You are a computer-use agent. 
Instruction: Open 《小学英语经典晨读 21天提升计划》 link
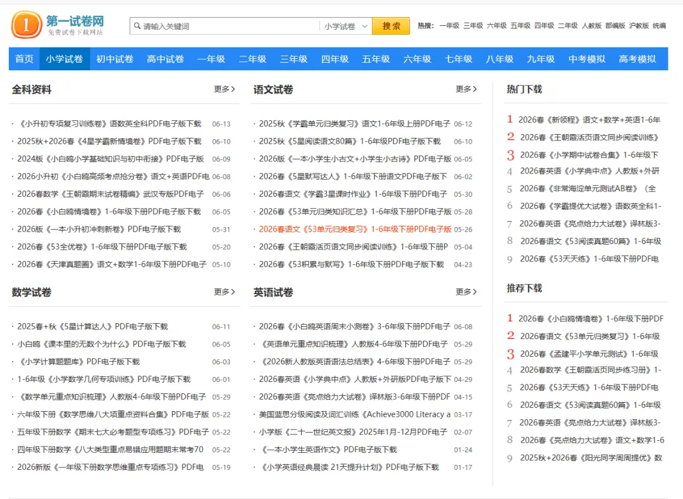[349, 467]
